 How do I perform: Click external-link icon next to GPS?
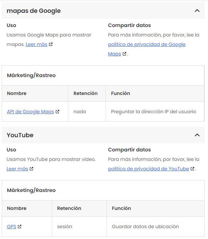20,226
